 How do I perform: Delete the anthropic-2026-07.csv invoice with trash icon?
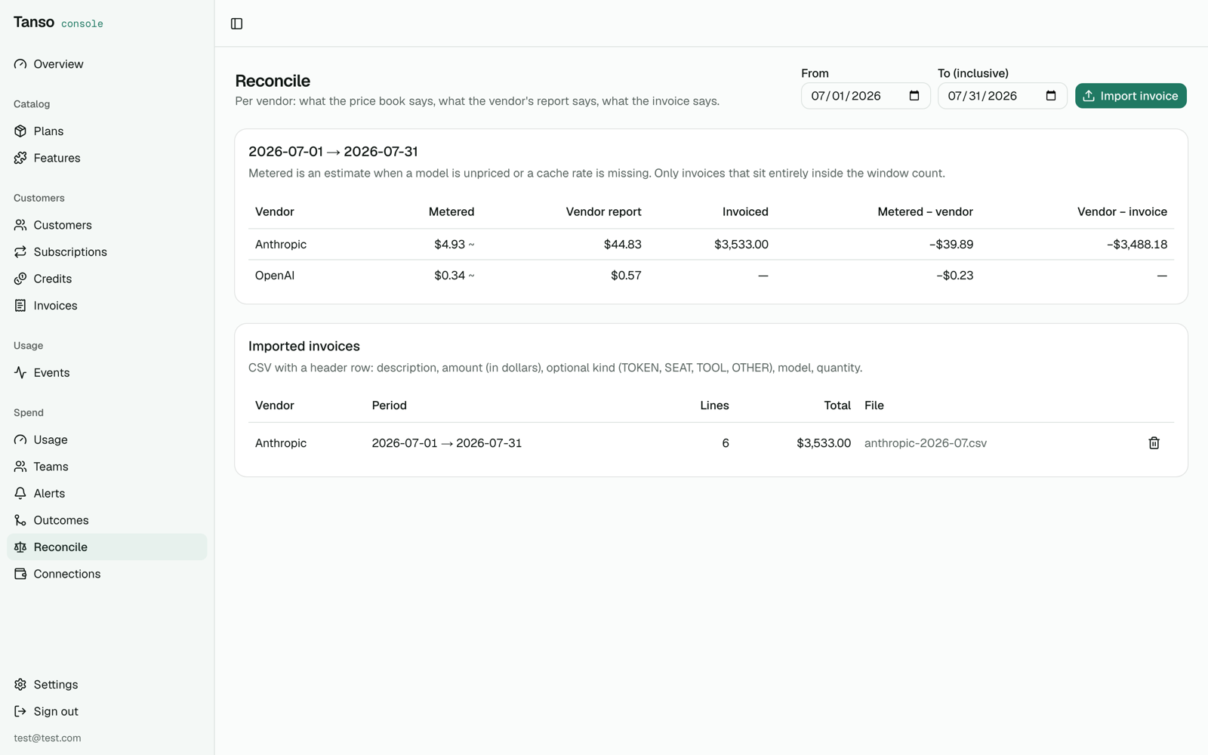click(x=1154, y=443)
